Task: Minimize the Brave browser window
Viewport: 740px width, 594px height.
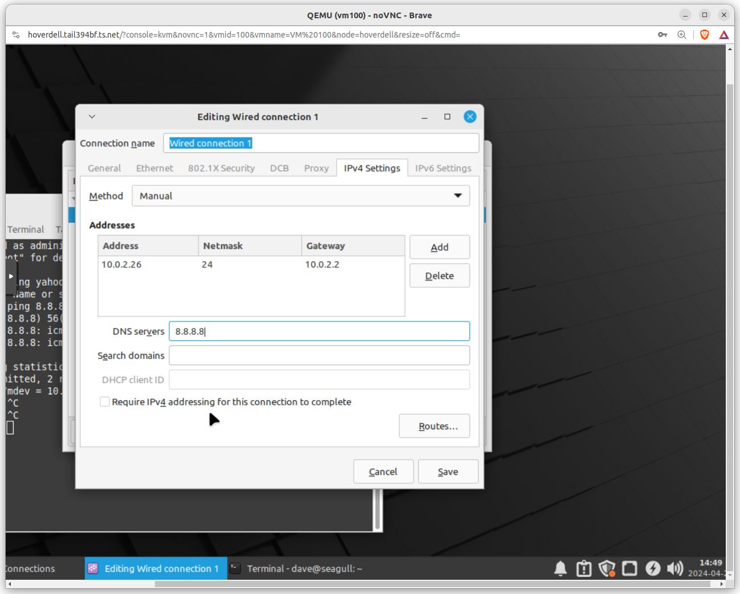Action: (685, 15)
